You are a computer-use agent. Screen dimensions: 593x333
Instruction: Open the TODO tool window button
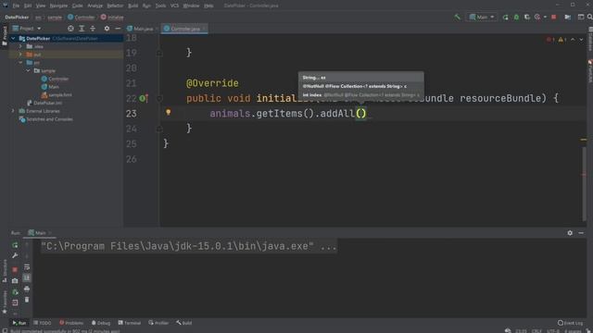(43, 323)
